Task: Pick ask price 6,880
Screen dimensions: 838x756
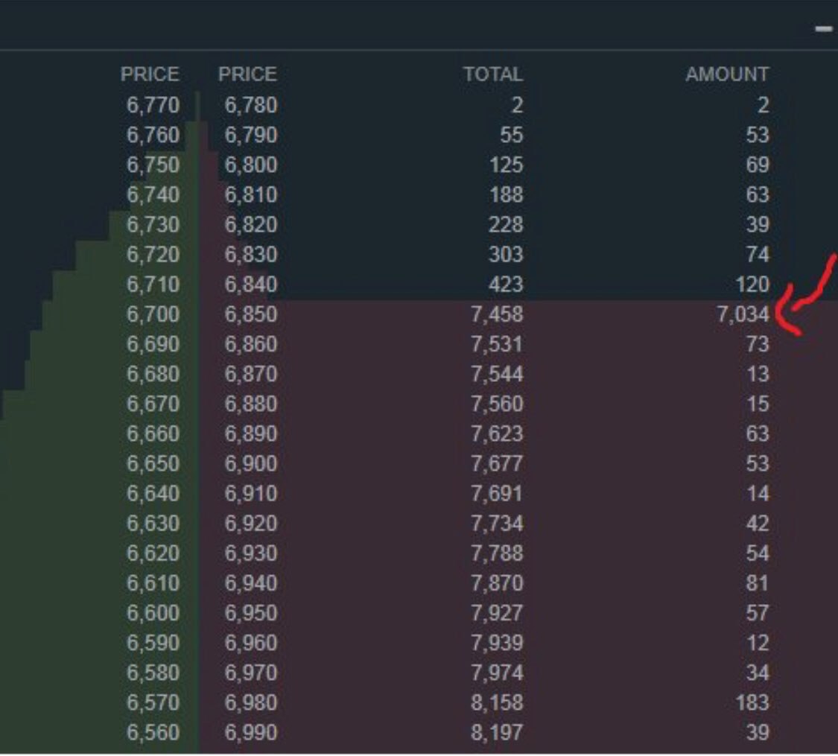Action: pyautogui.click(x=251, y=404)
